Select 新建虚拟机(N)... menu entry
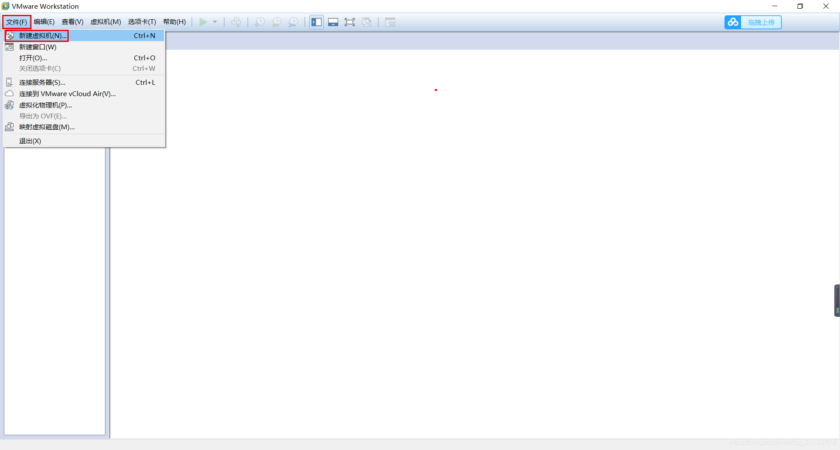This screenshot has height=450, width=840. tap(84, 35)
